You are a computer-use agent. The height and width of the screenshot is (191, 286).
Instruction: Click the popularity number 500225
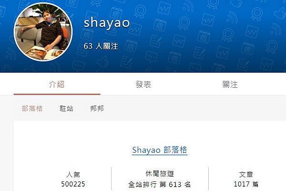[73, 184]
